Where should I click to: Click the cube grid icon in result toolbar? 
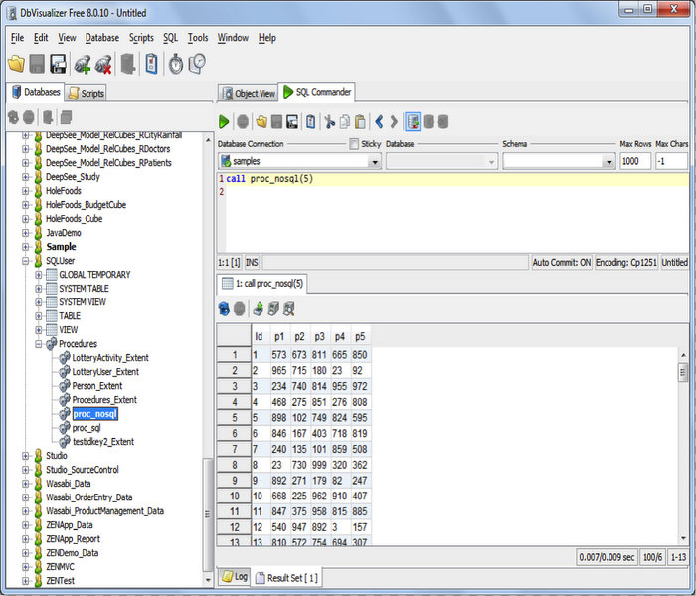[273, 308]
